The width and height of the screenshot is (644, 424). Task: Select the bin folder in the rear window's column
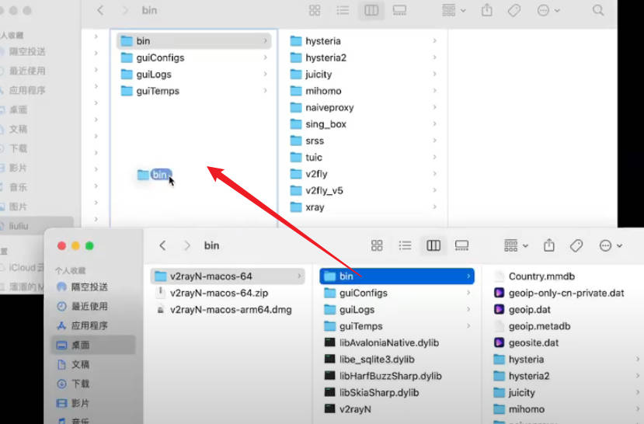[x=194, y=41]
